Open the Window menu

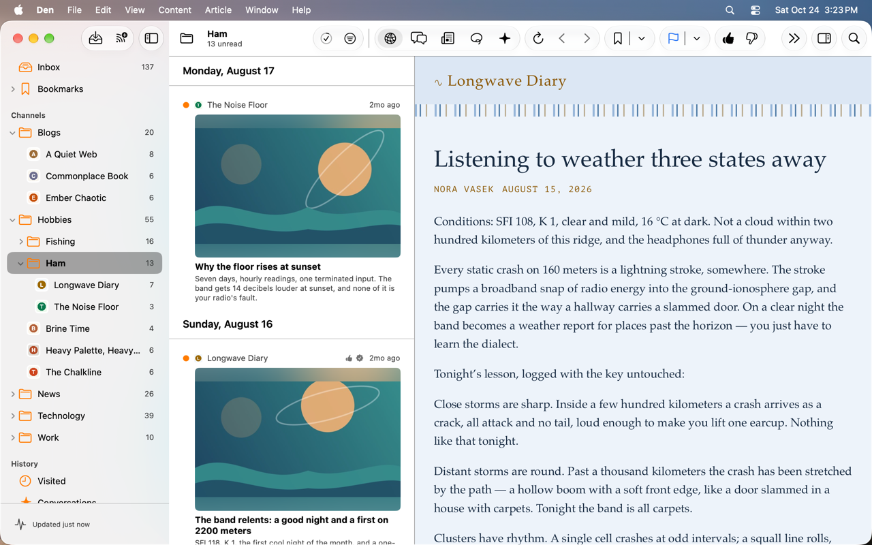click(x=262, y=10)
